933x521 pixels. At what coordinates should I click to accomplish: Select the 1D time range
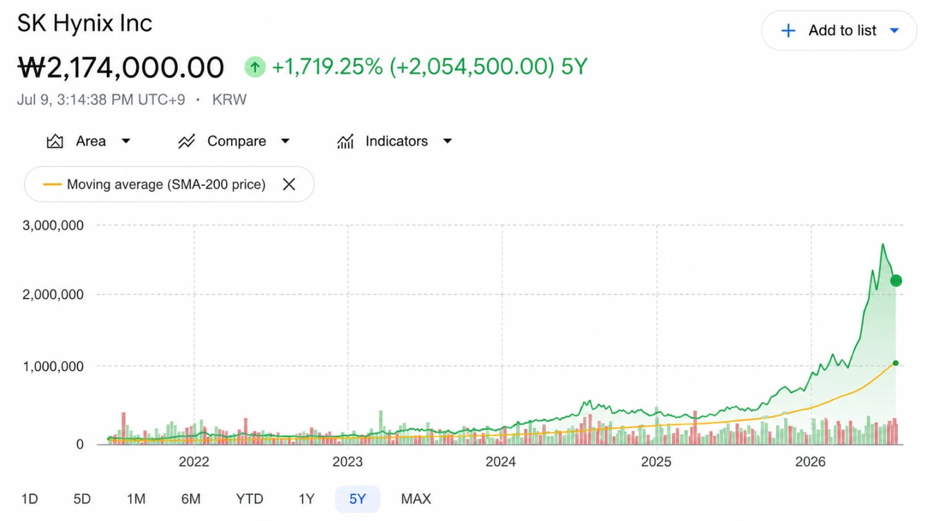tap(30, 499)
